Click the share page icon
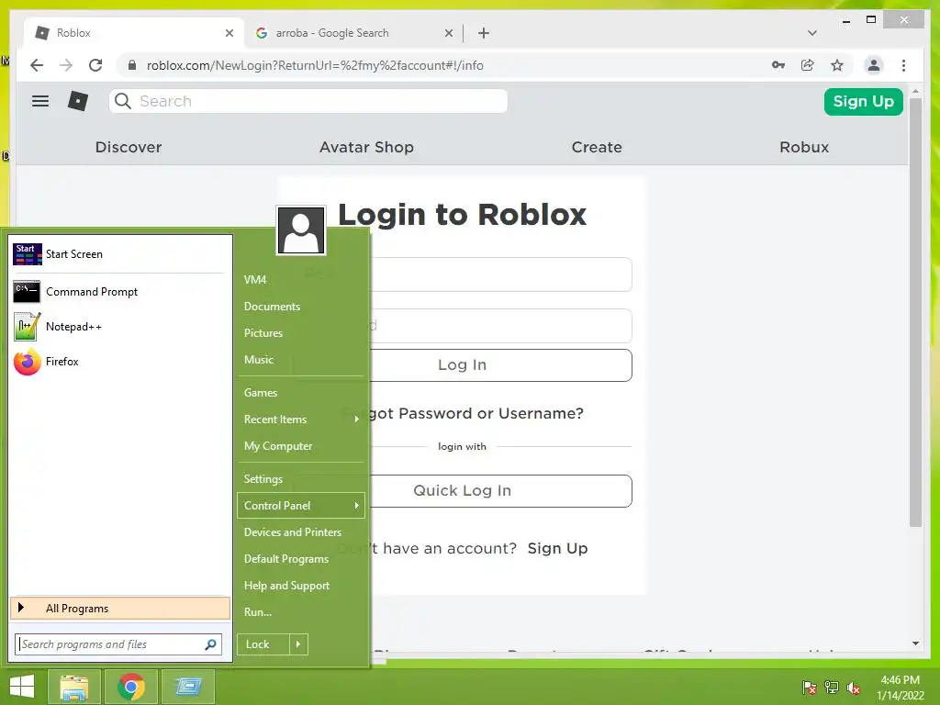This screenshot has width=940, height=705. 808,65
